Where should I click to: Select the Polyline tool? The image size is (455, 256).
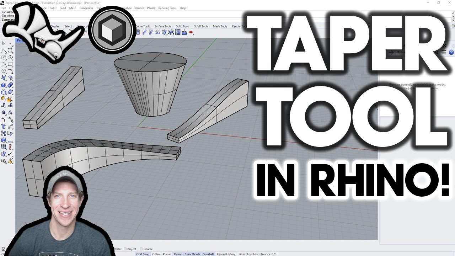point(3,50)
